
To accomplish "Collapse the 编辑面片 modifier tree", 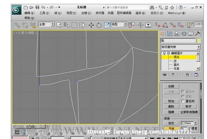I will click(168, 53).
